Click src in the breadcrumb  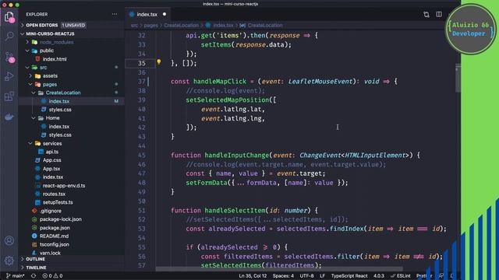coord(134,26)
